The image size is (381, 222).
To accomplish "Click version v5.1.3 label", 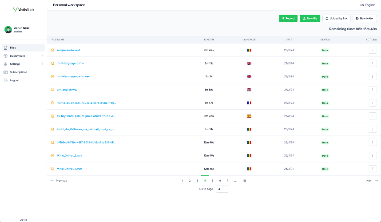I will 24,220.
